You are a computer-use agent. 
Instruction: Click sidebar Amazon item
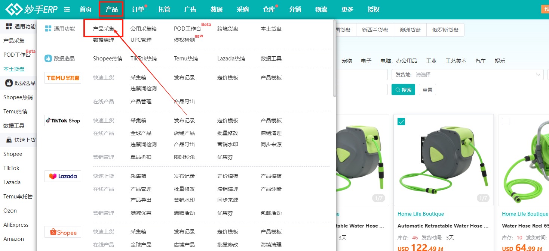(14, 239)
